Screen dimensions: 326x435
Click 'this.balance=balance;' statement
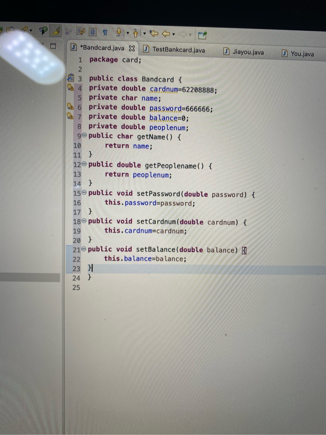pos(145,259)
